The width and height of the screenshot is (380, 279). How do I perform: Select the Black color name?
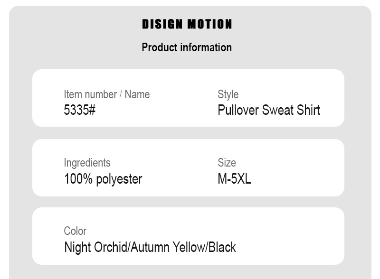pos(222,247)
